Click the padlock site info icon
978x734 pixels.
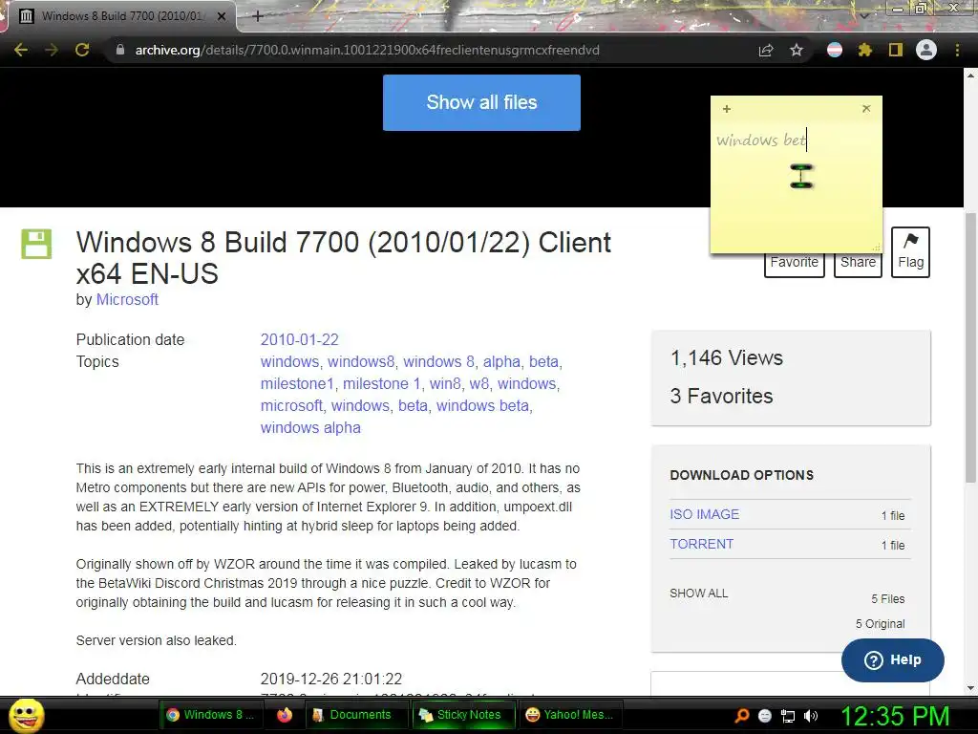119,50
